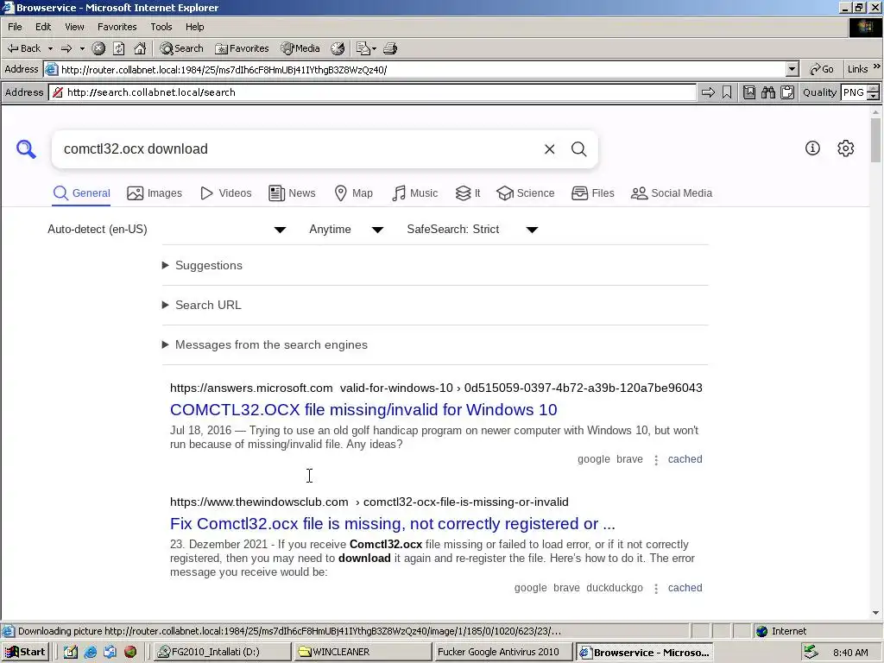The height and width of the screenshot is (663, 884).
Task: Select the Science tab
Action: pos(526,193)
